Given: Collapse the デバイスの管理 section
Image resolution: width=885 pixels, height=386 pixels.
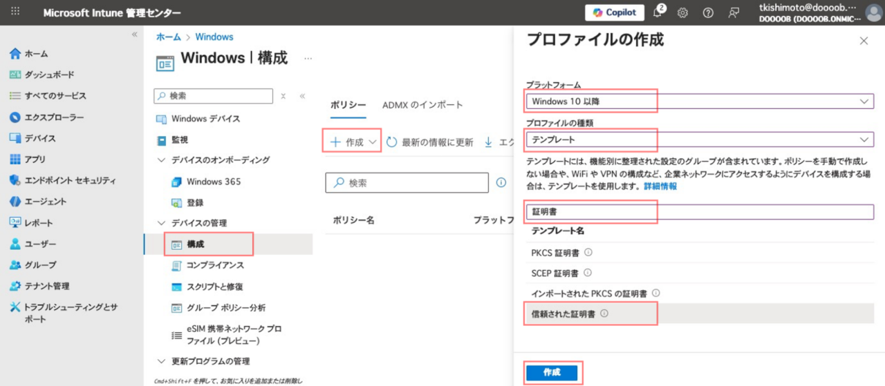Looking at the screenshot, I should pos(162,223).
